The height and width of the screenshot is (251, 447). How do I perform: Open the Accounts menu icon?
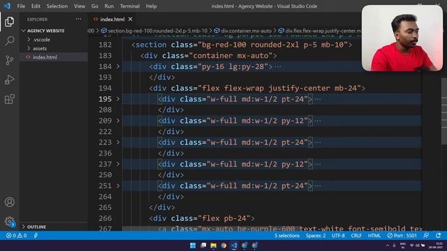[9, 202]
